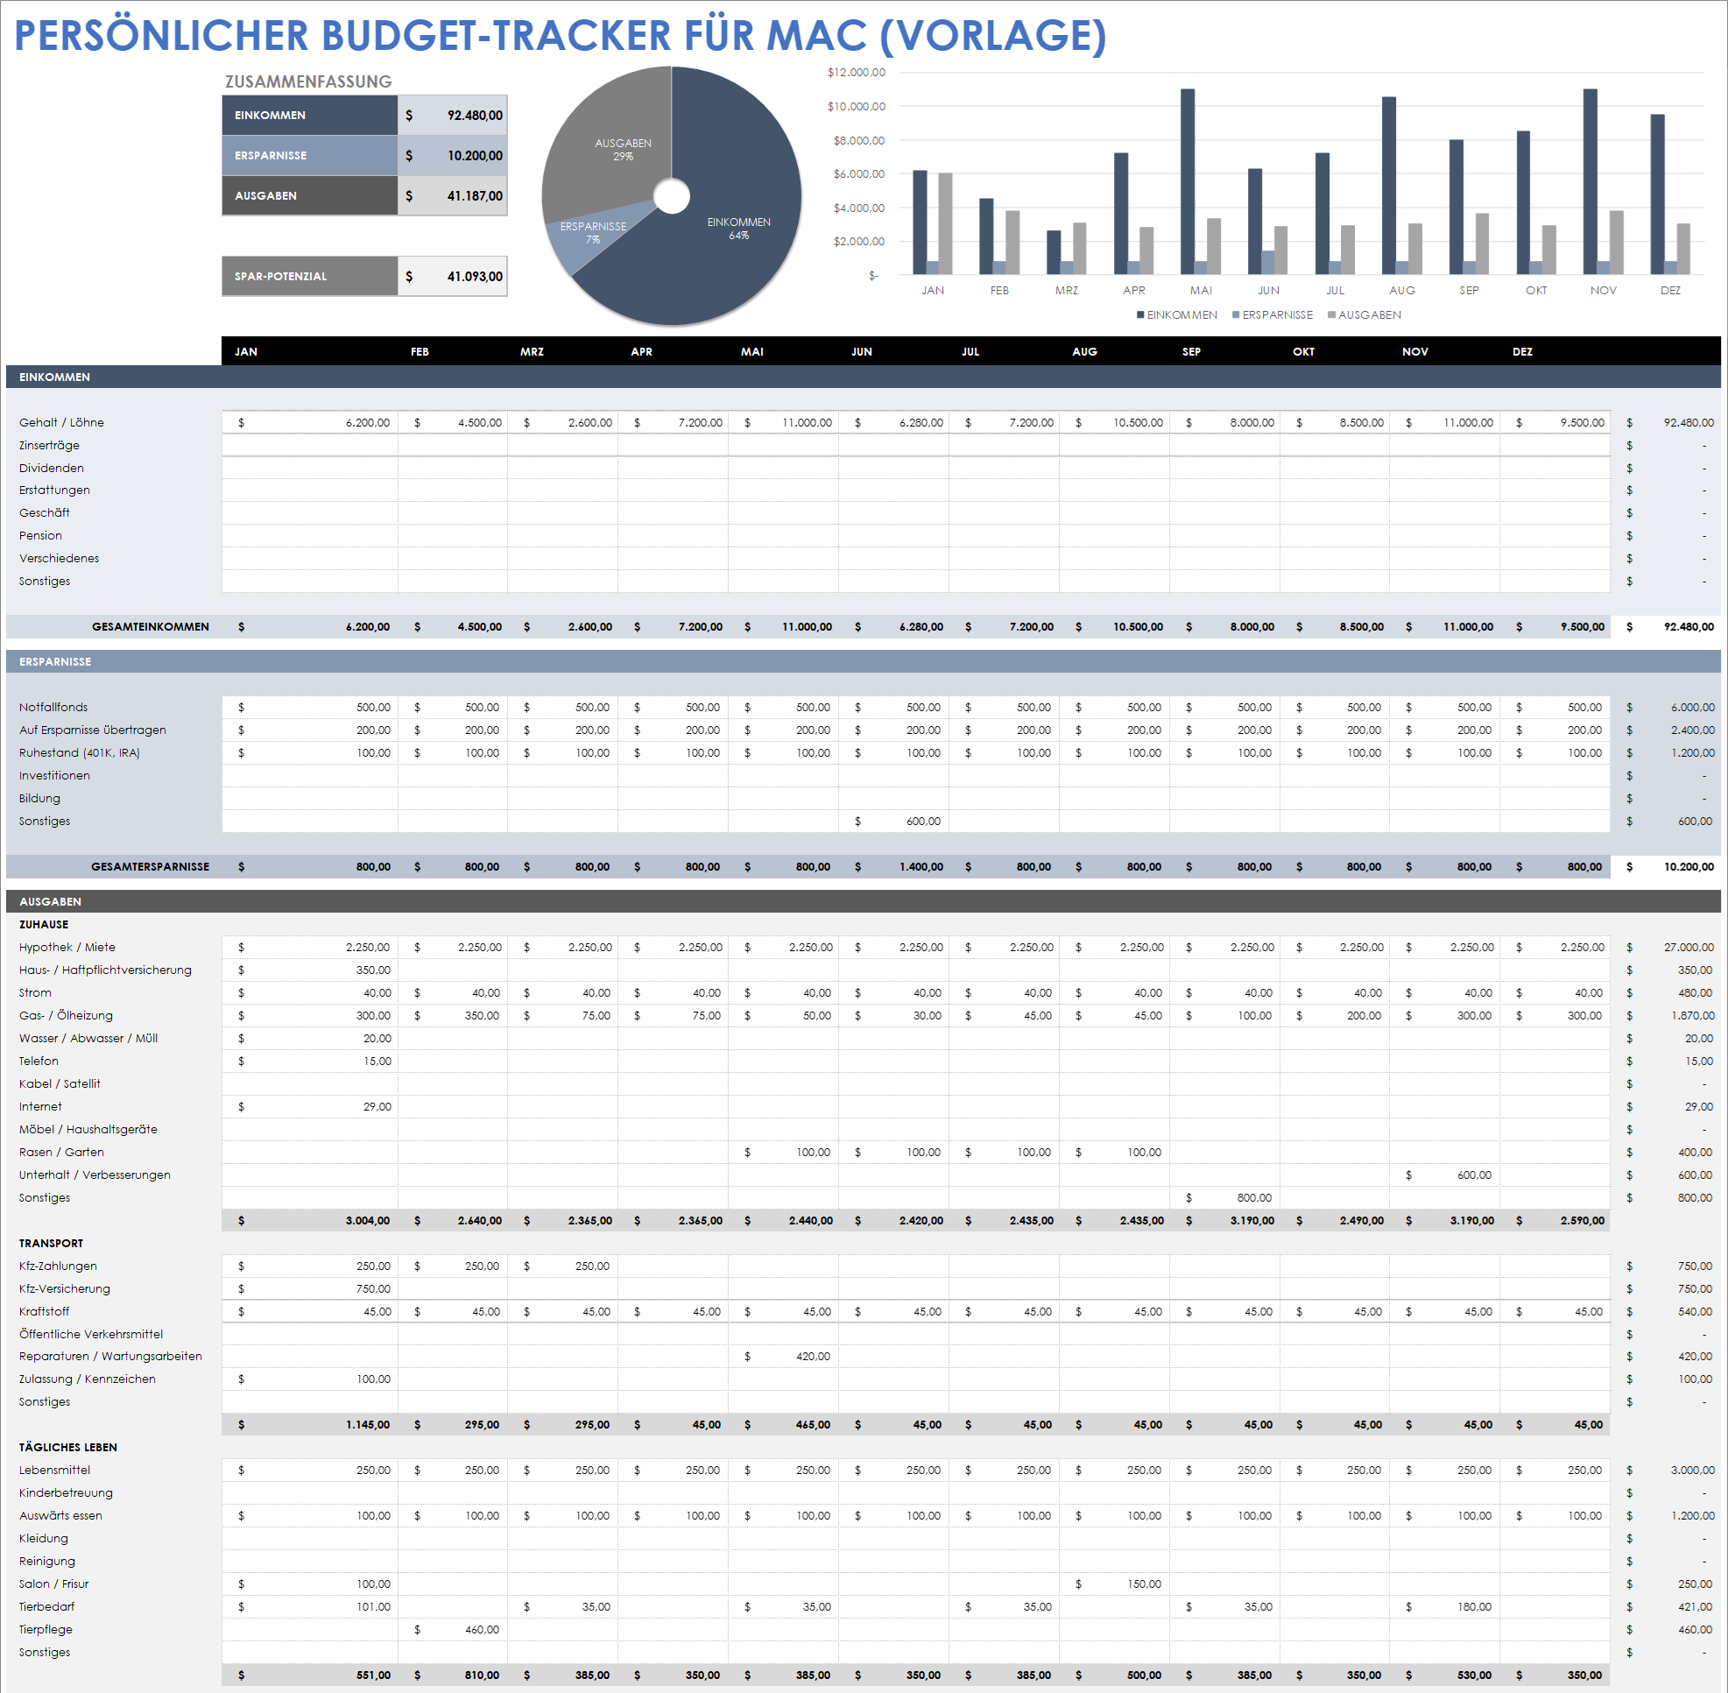Viewport: 1728px width, 1693px height.
Task: Click the DEZ label under the bar chart
Action: pyautogui.click(x=1670, y=291)
